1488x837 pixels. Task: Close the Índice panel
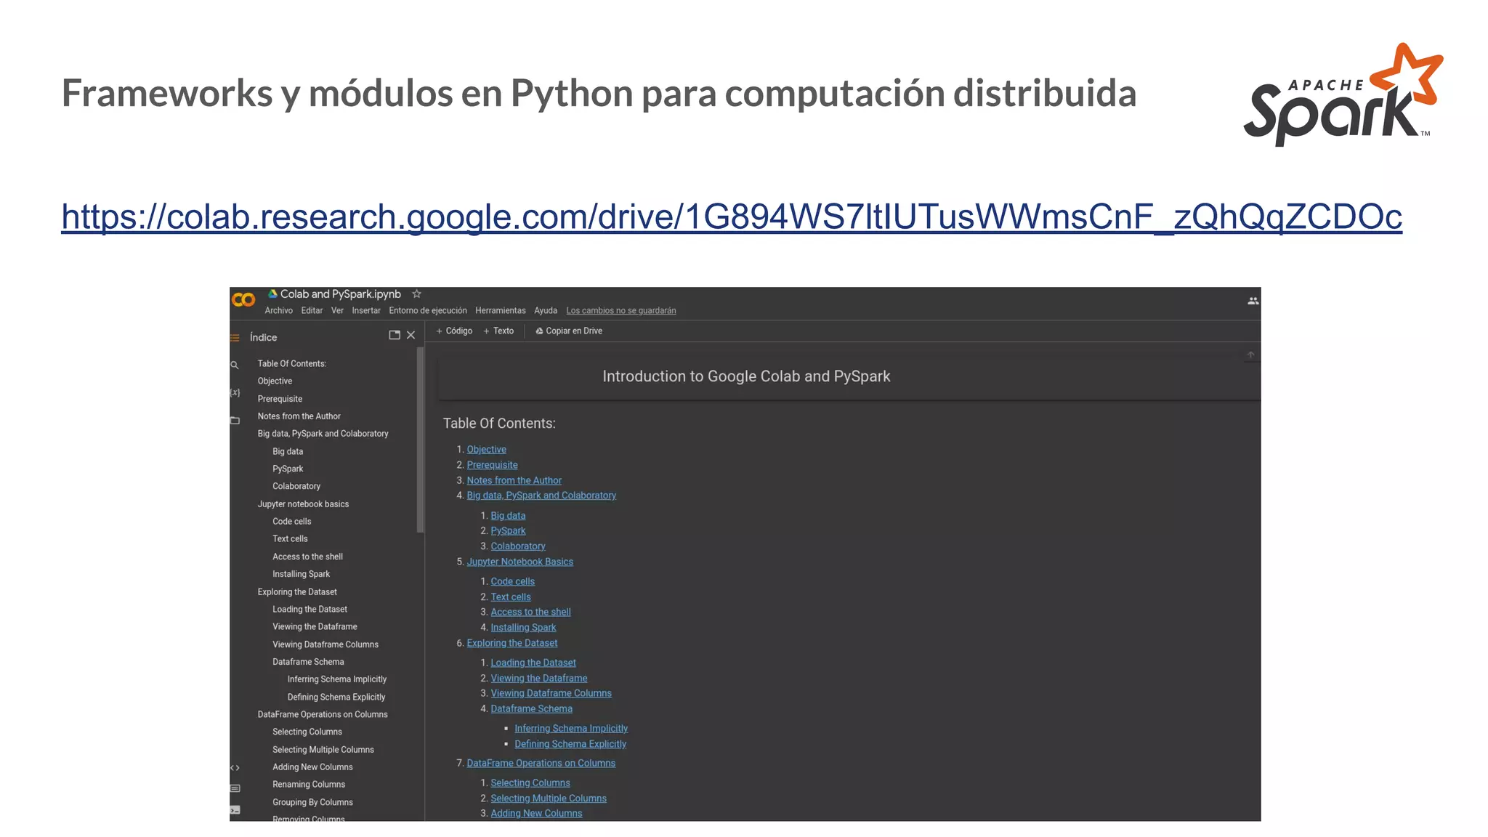(411, 335)
